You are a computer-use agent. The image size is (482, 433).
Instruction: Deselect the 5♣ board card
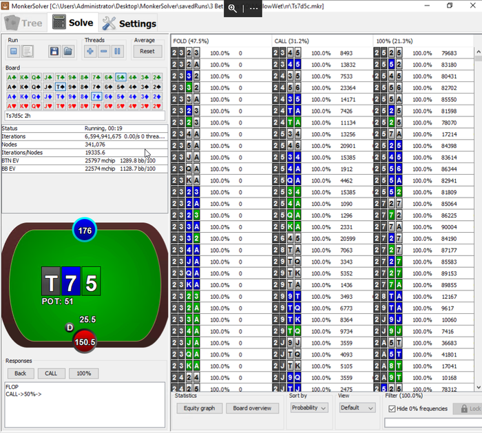point(120,77)
